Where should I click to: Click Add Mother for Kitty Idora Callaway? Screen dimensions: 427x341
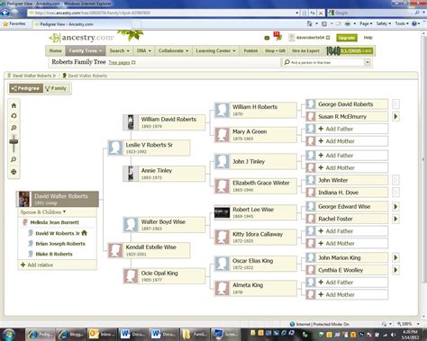coord(347,244)
